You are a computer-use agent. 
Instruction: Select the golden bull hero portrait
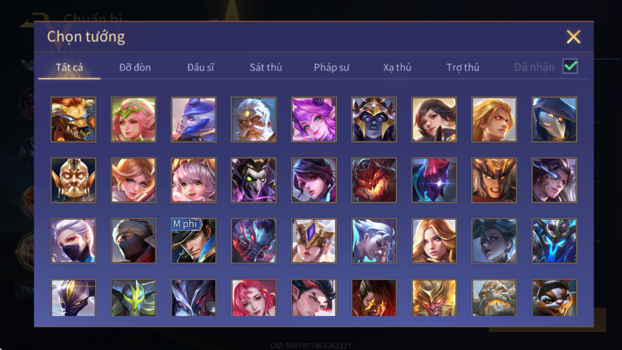(73, 119)
